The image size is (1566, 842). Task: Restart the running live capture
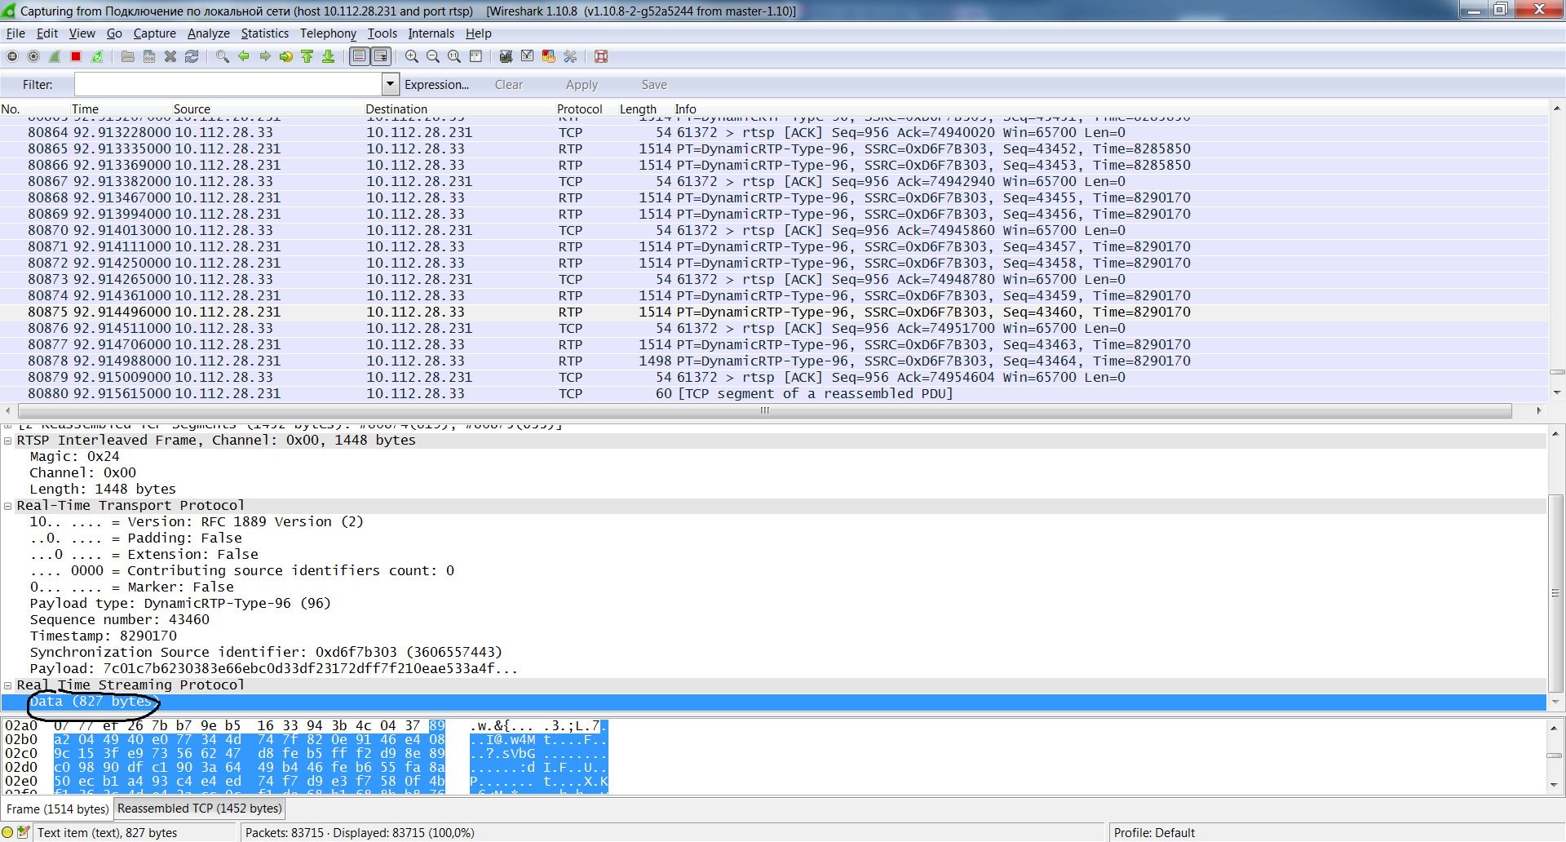point(97,56)
